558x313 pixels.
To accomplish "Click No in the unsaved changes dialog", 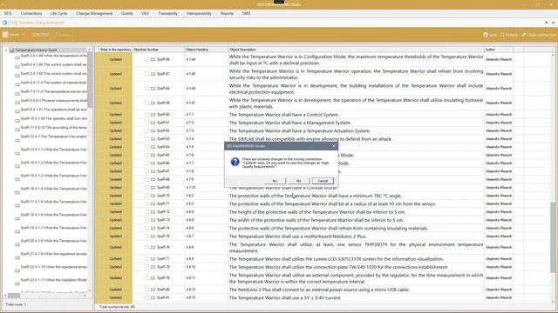I will (298, 181).
